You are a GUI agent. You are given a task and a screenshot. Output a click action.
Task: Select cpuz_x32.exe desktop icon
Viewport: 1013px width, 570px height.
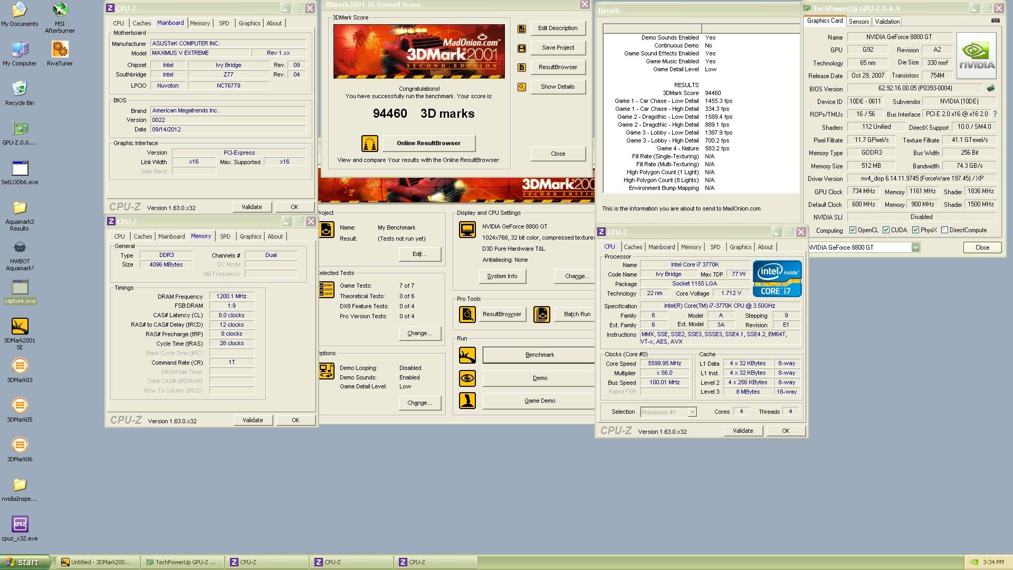[x=20, y=529]
